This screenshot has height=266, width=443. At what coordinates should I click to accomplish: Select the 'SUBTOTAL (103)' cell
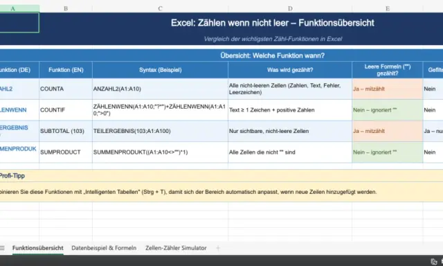pos(66,131)
